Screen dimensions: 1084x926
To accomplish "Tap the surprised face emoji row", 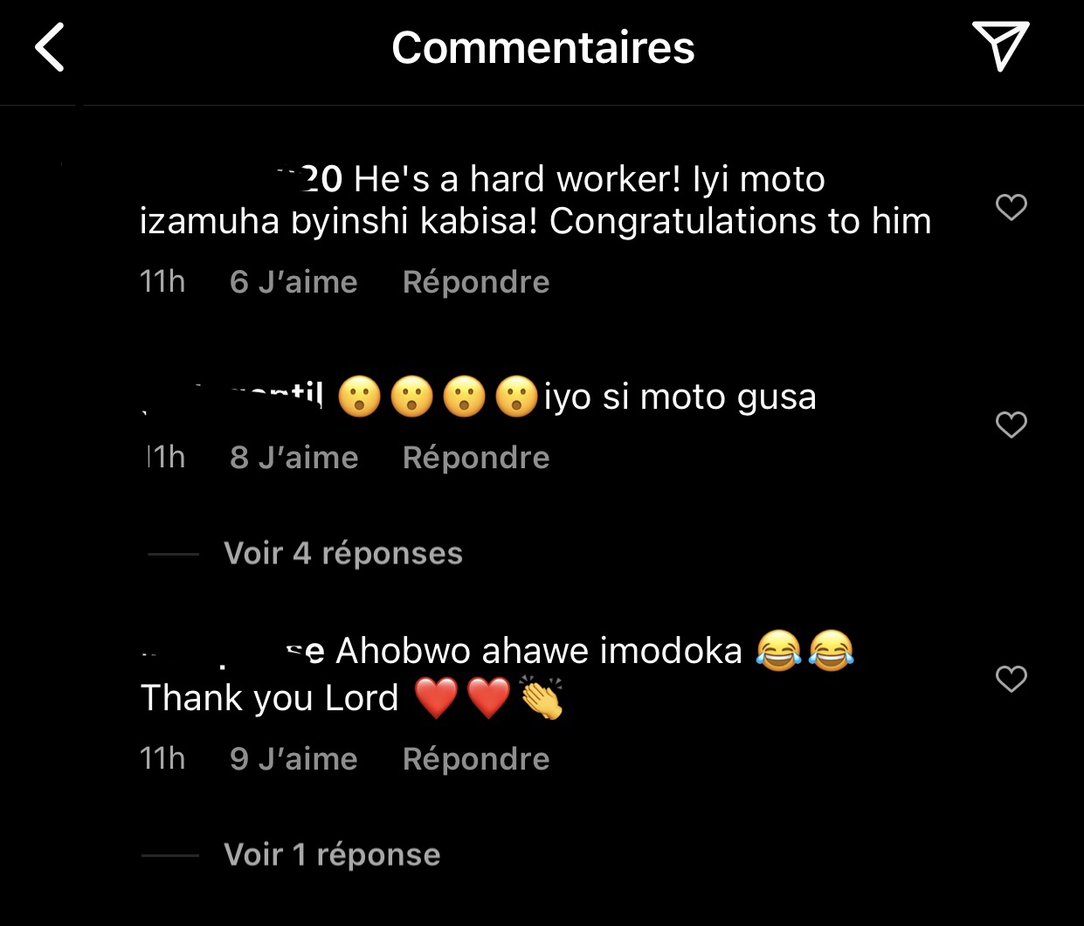I will [438, 397].
